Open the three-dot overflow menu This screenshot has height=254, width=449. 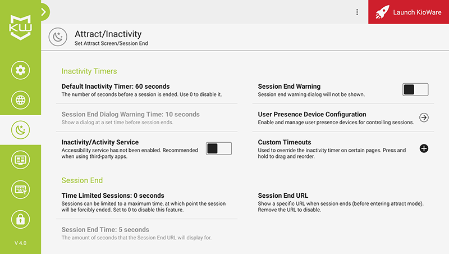357,12
